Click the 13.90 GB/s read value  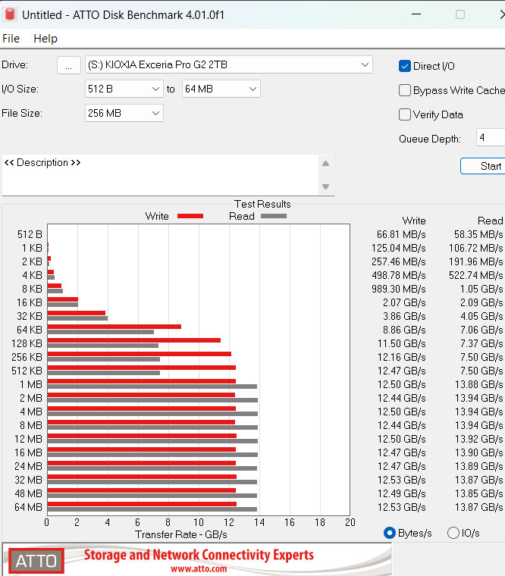[x=479, y=452]
